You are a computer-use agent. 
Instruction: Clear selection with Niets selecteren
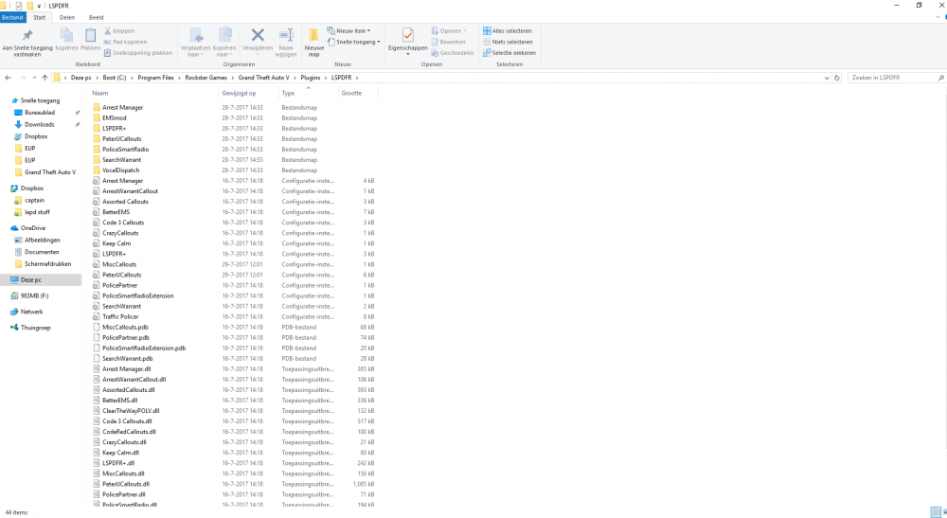508,42
